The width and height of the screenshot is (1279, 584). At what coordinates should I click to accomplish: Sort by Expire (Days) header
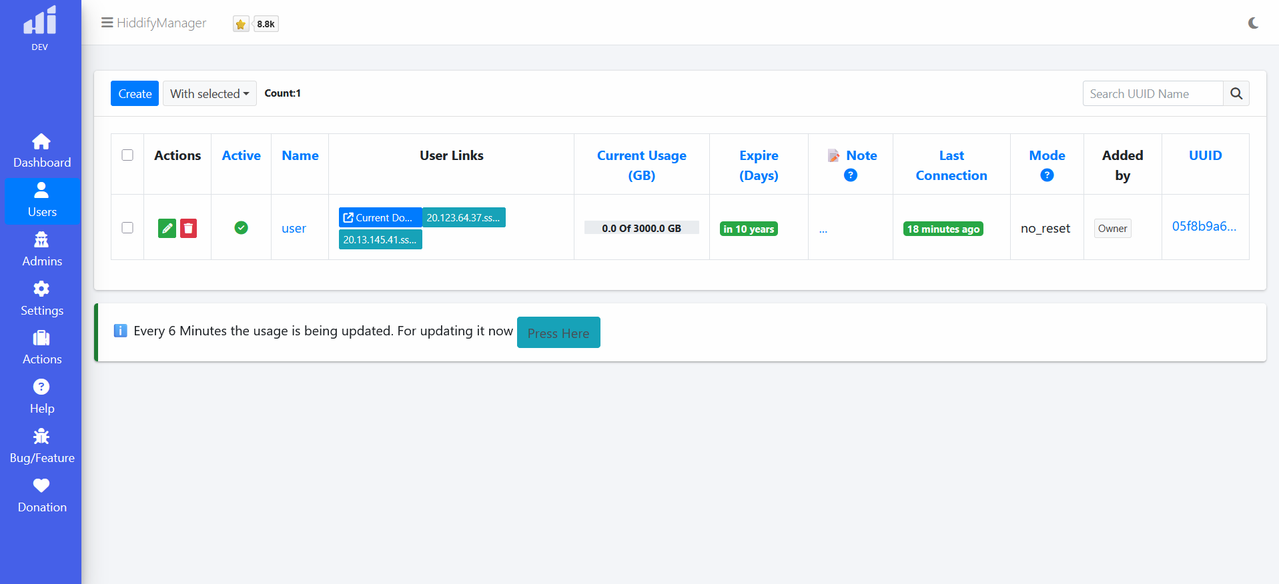coord(759,165)
